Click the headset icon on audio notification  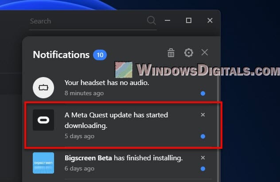43,88
